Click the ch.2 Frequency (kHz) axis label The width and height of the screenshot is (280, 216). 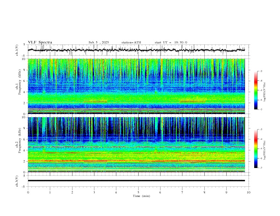coord(18,140)
